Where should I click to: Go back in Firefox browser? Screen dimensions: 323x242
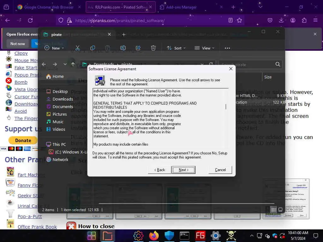click(x=8, y=20)
